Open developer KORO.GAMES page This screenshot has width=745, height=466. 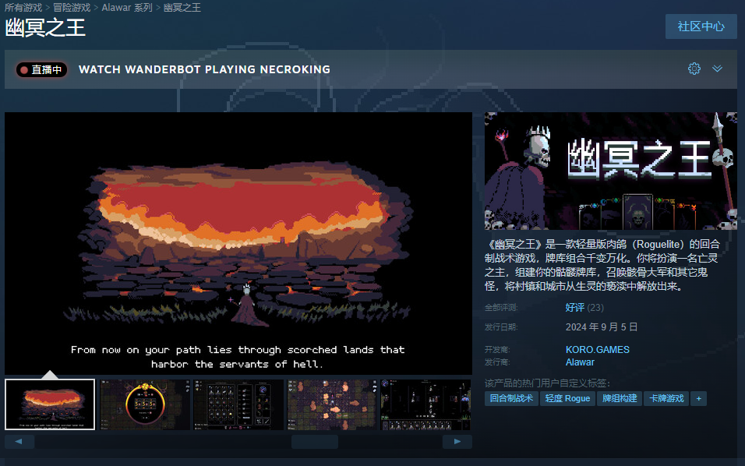[x=597, y=350]
